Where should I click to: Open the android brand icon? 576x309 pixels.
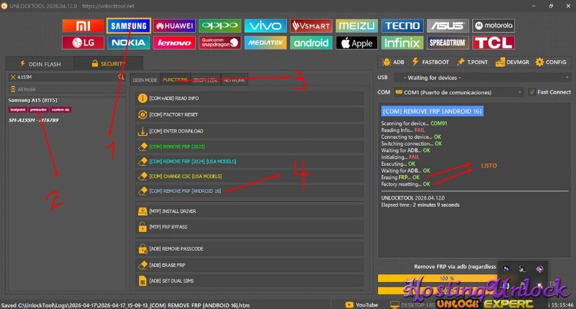pyautogui.click(x=311, y=43)
